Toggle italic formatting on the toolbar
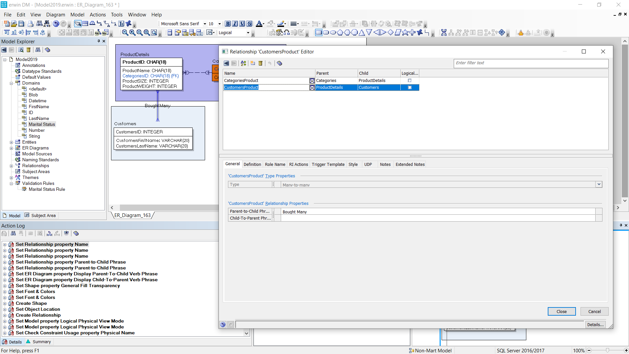 point(235,23)
